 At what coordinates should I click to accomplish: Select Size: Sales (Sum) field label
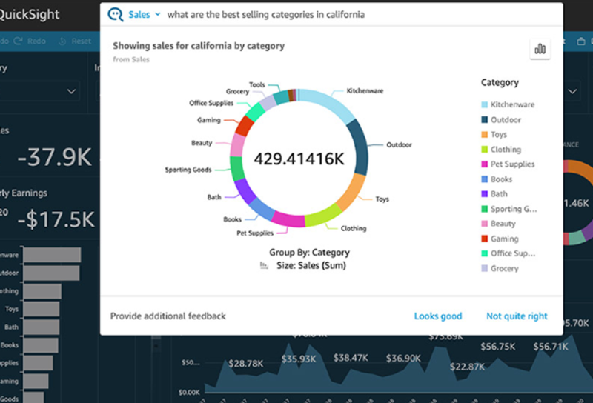[x=311, y=265]
